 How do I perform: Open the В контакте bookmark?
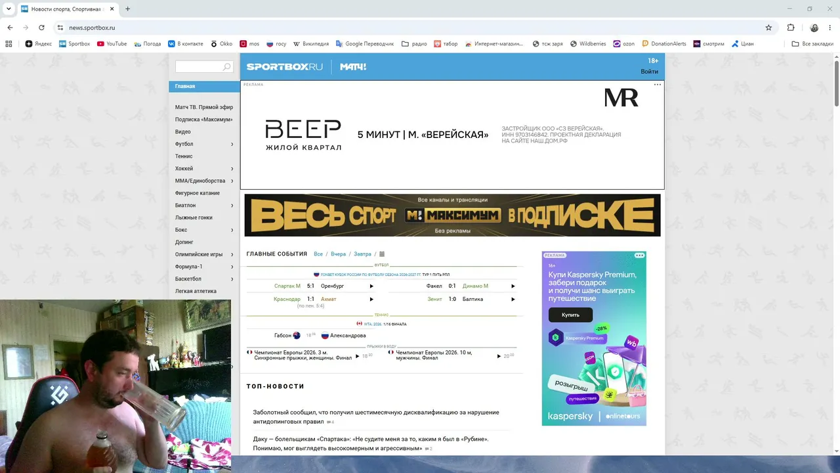186,44
